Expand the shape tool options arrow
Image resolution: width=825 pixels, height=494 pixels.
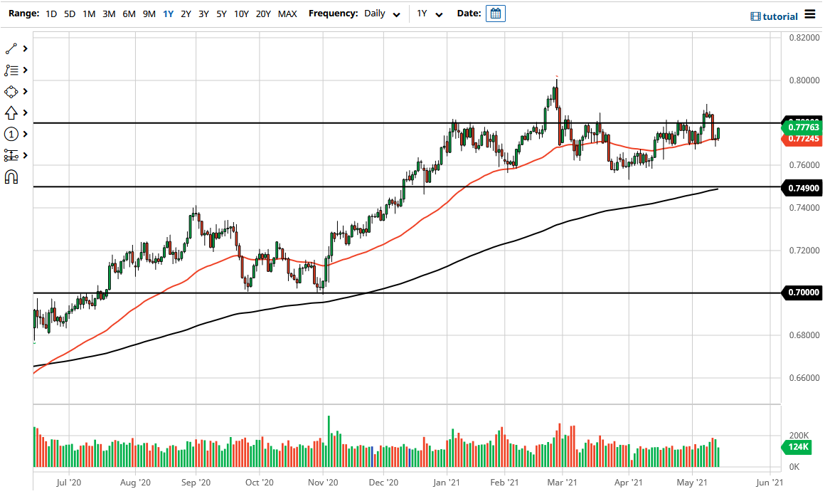click(x=25, y=92)
